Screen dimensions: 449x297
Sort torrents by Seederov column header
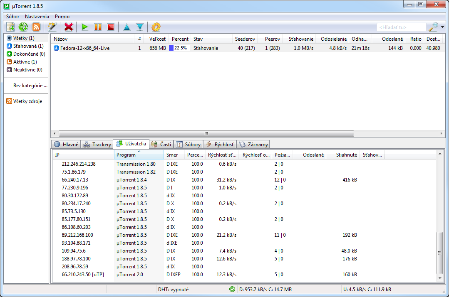pos(244,39)
